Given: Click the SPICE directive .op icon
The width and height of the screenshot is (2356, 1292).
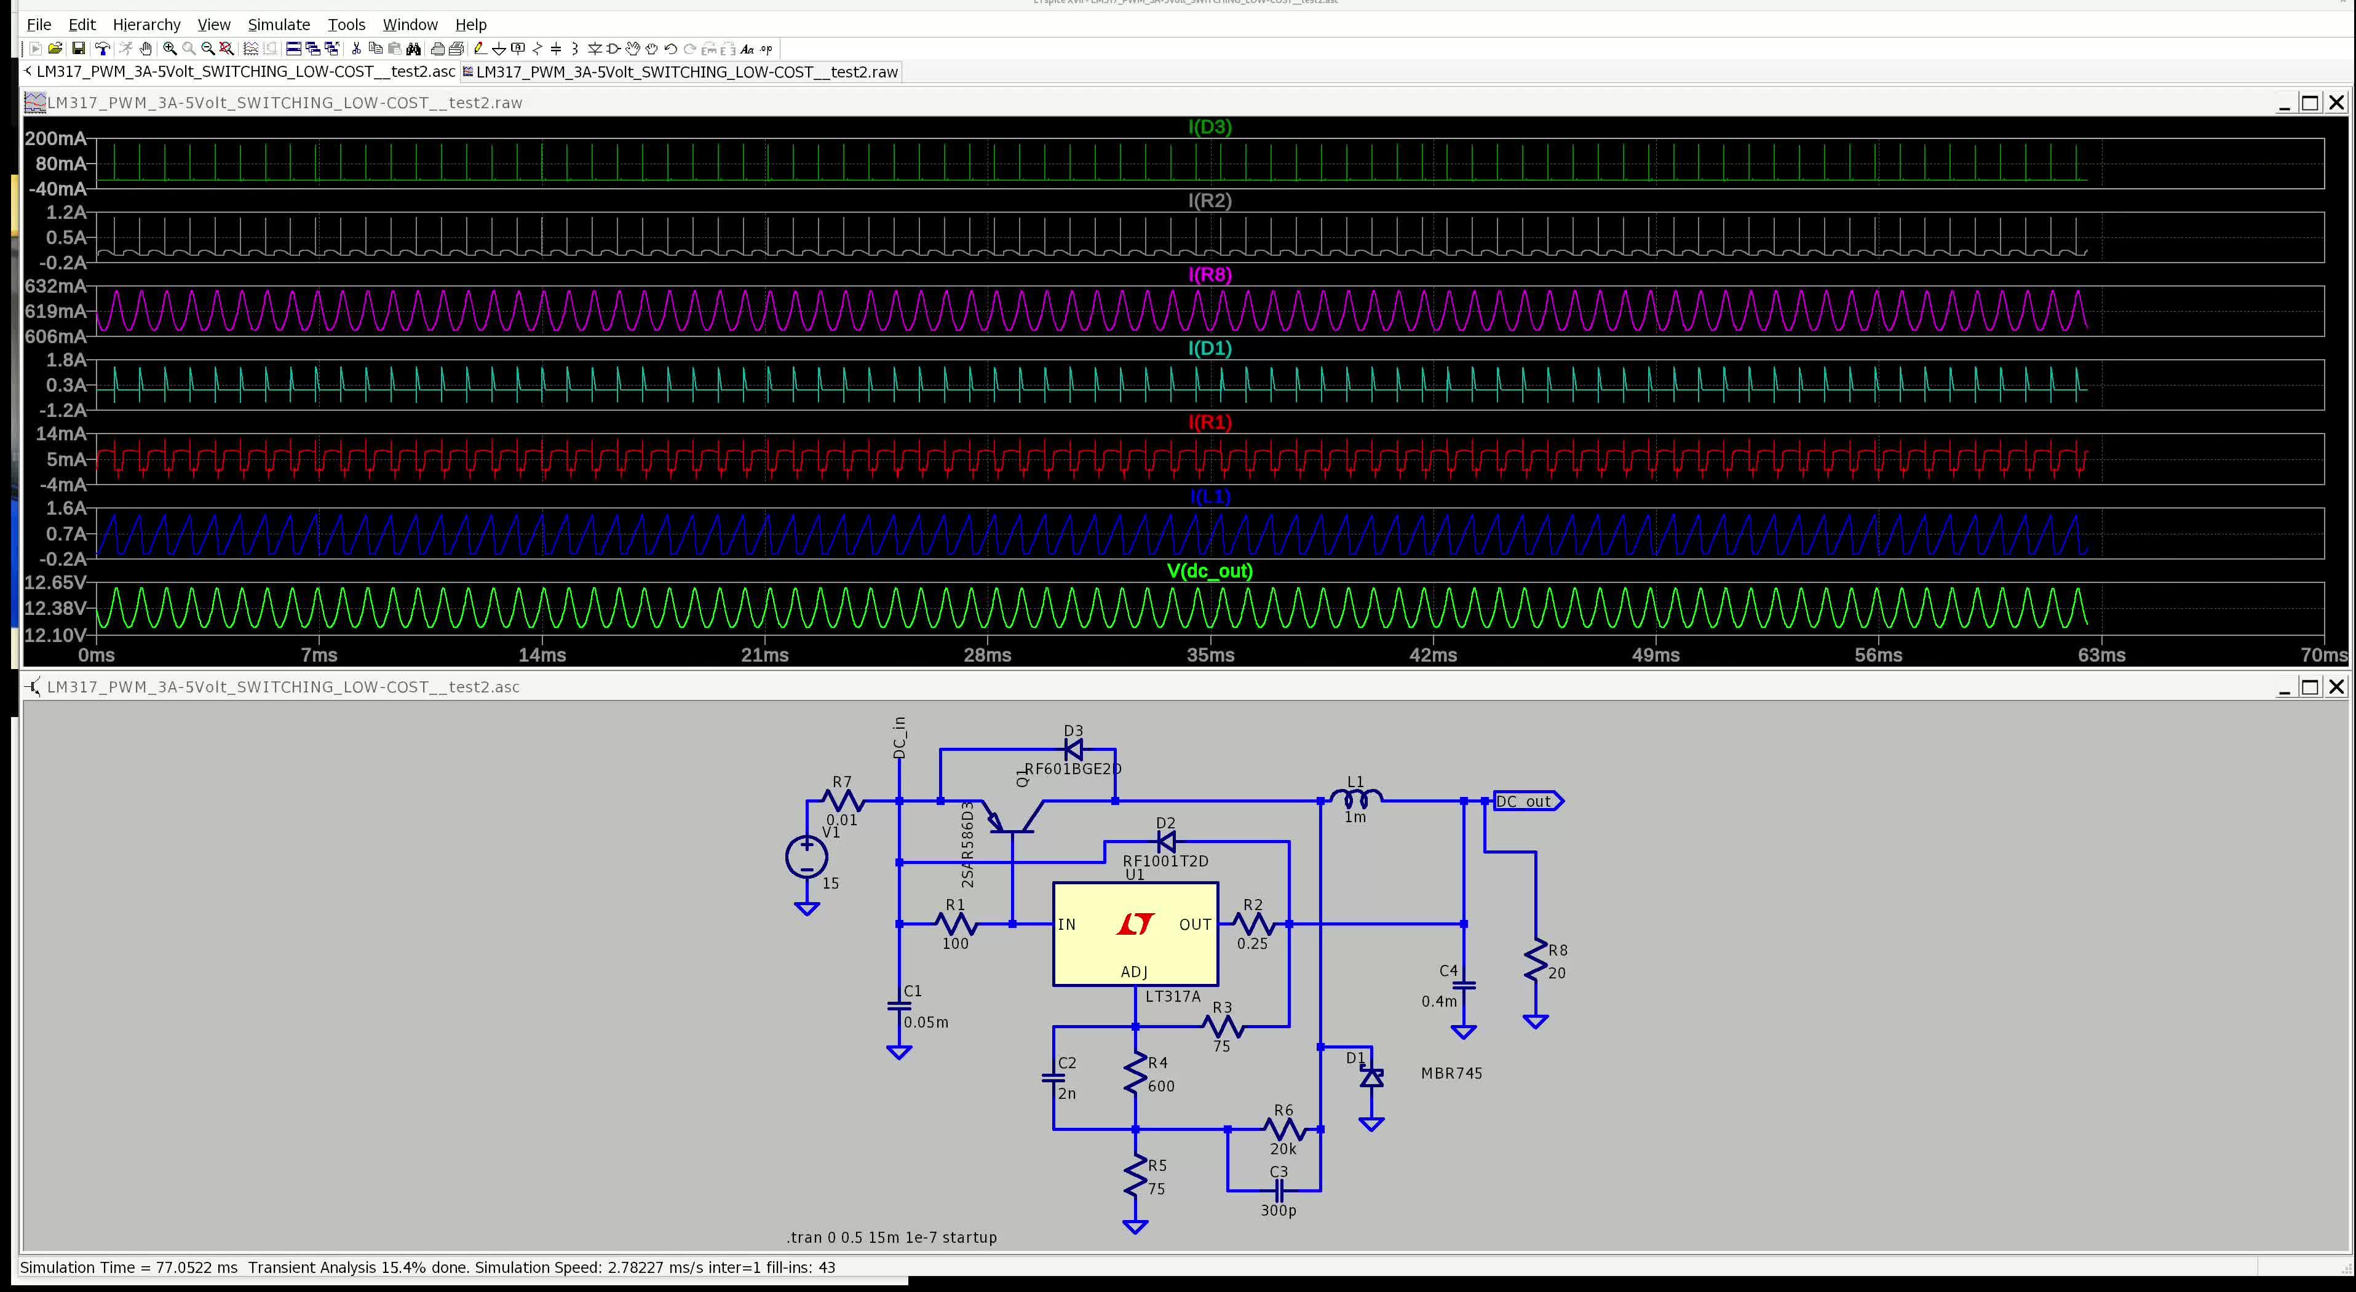Looking at the screenshot, I should 766,49.
